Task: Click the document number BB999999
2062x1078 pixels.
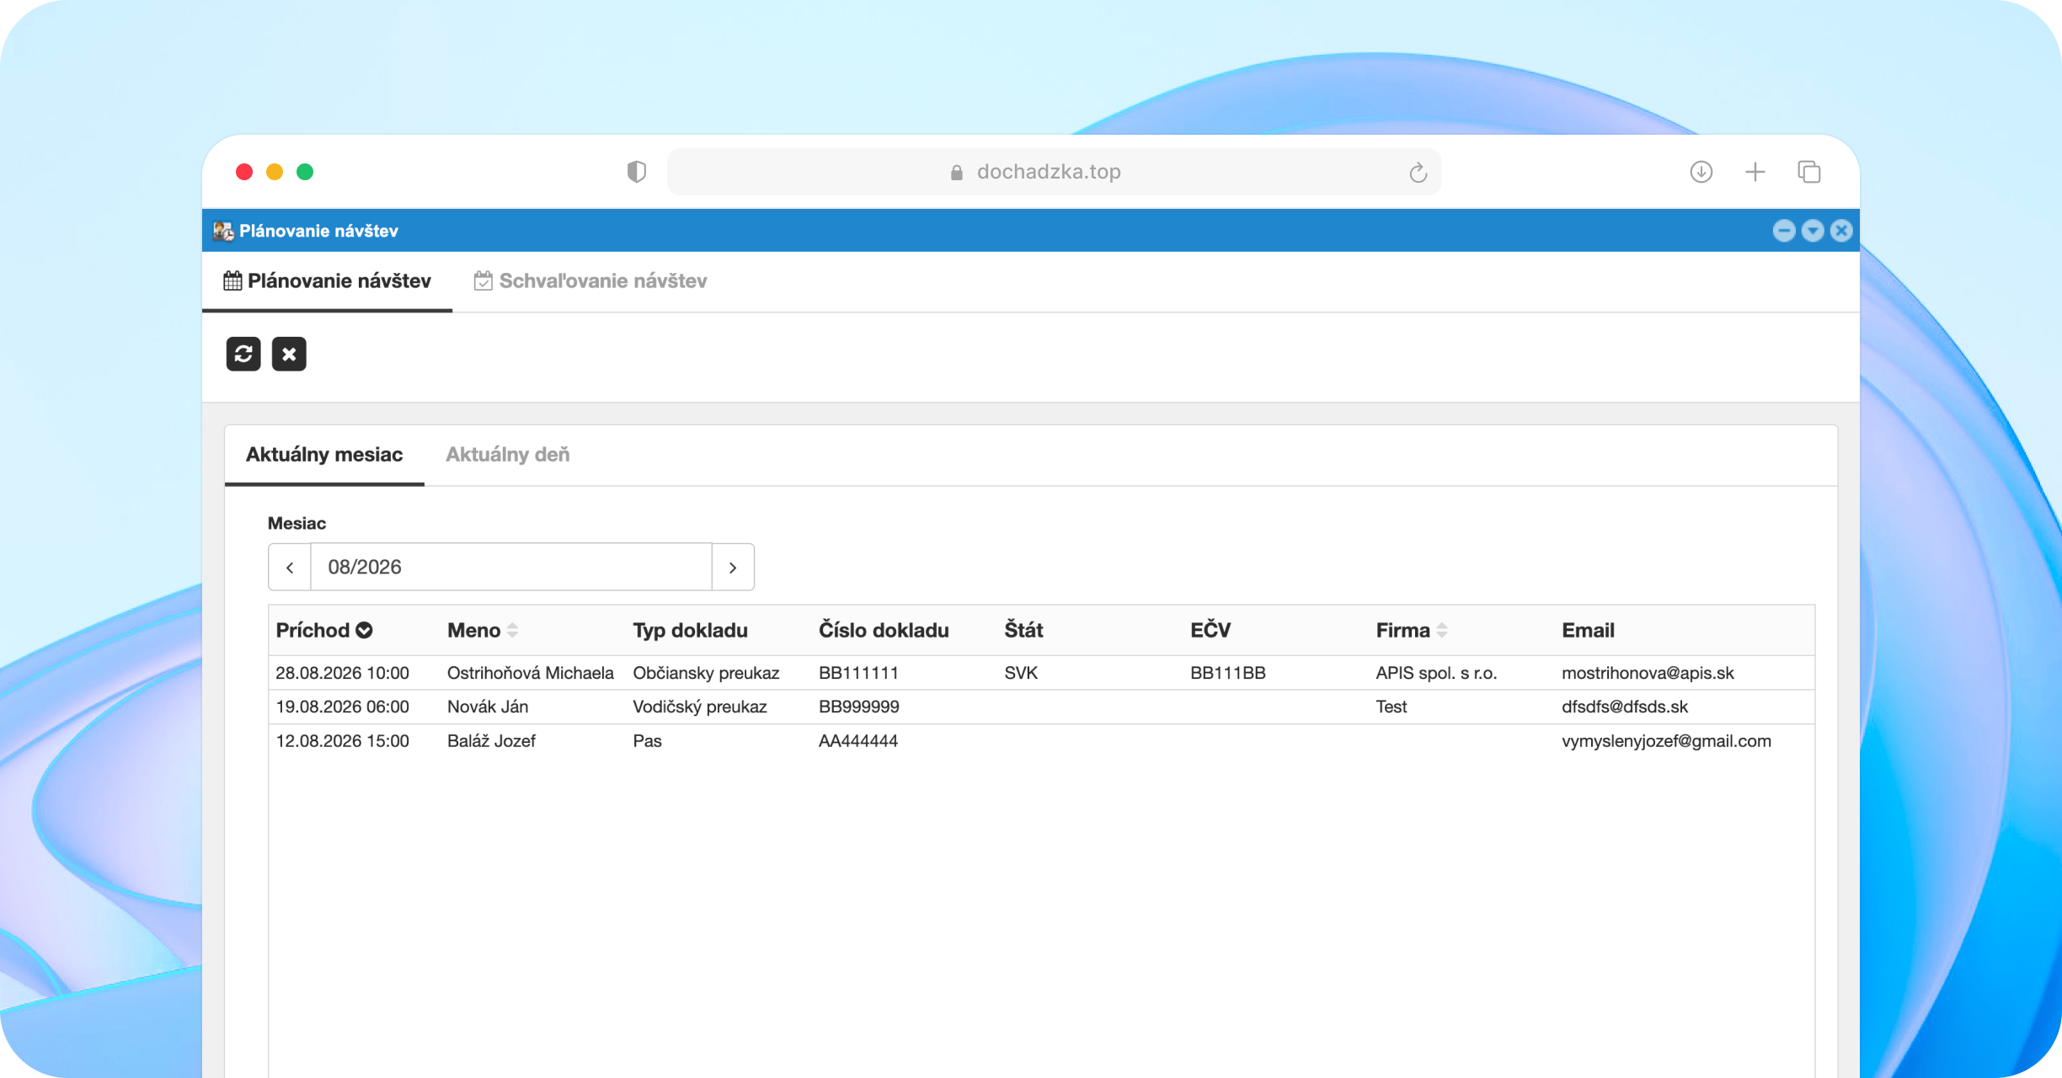Action: click(859, 707)
